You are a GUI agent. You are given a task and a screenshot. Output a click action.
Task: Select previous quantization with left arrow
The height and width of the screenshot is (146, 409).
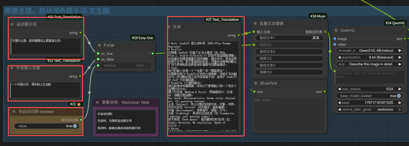[x=339, y=57]
